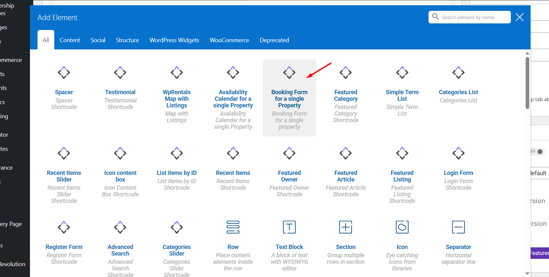Screen dimensions: 549x277
Task: Select the Booking Form for a single Property element
Action: (x=289, y=98)
